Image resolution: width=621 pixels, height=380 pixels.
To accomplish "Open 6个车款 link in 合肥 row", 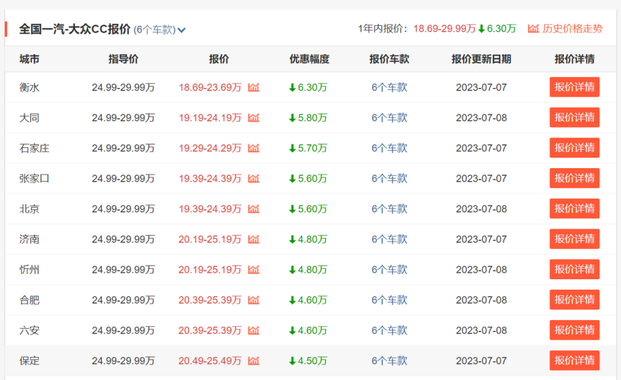I will point(389,300).
